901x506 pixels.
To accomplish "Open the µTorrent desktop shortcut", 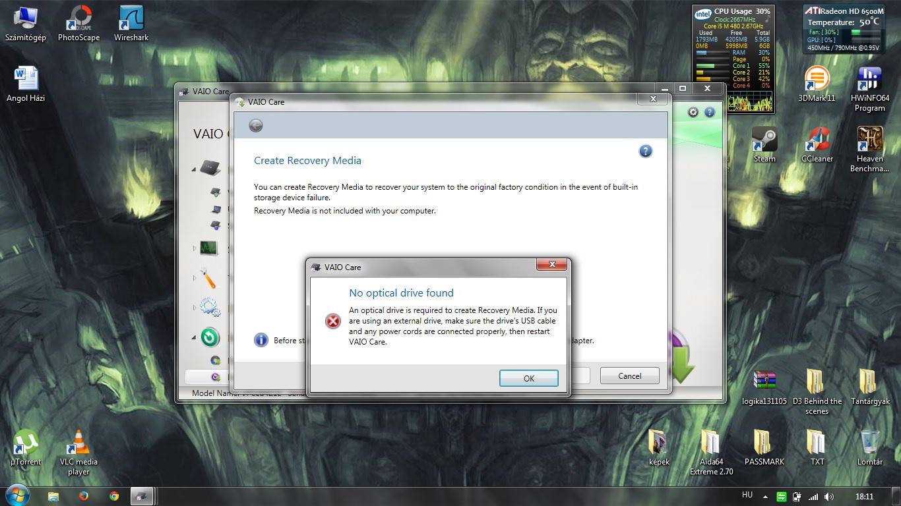I will click(x=26, y=448).
